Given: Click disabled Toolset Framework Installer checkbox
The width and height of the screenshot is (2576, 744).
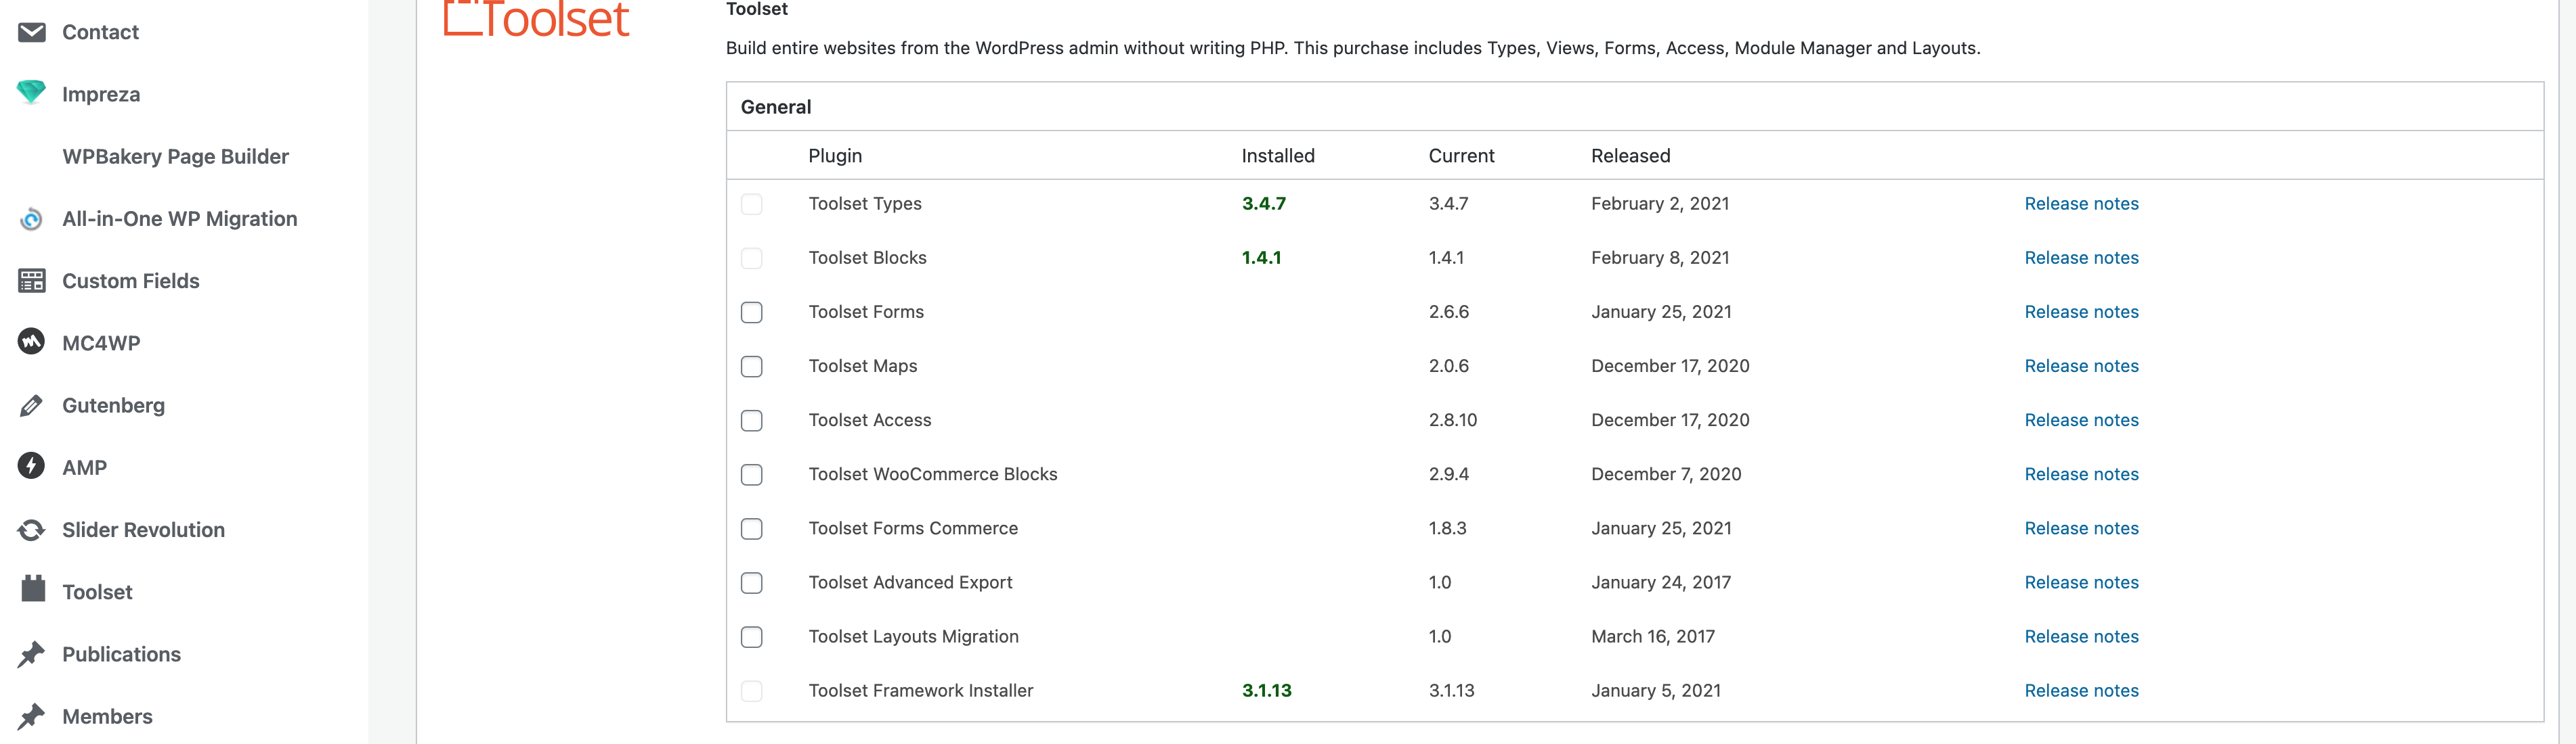Looking at the screenshot, I should [752, 691].
